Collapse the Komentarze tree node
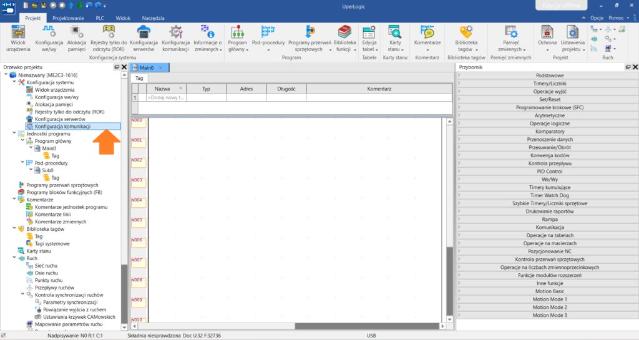Image resolution: width=639 pixels, height=340 pixels. pyautogui.click(x=14, y=199)
